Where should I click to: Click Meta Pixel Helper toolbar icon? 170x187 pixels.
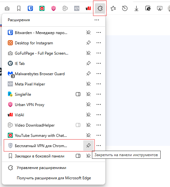tap(77, 8)
